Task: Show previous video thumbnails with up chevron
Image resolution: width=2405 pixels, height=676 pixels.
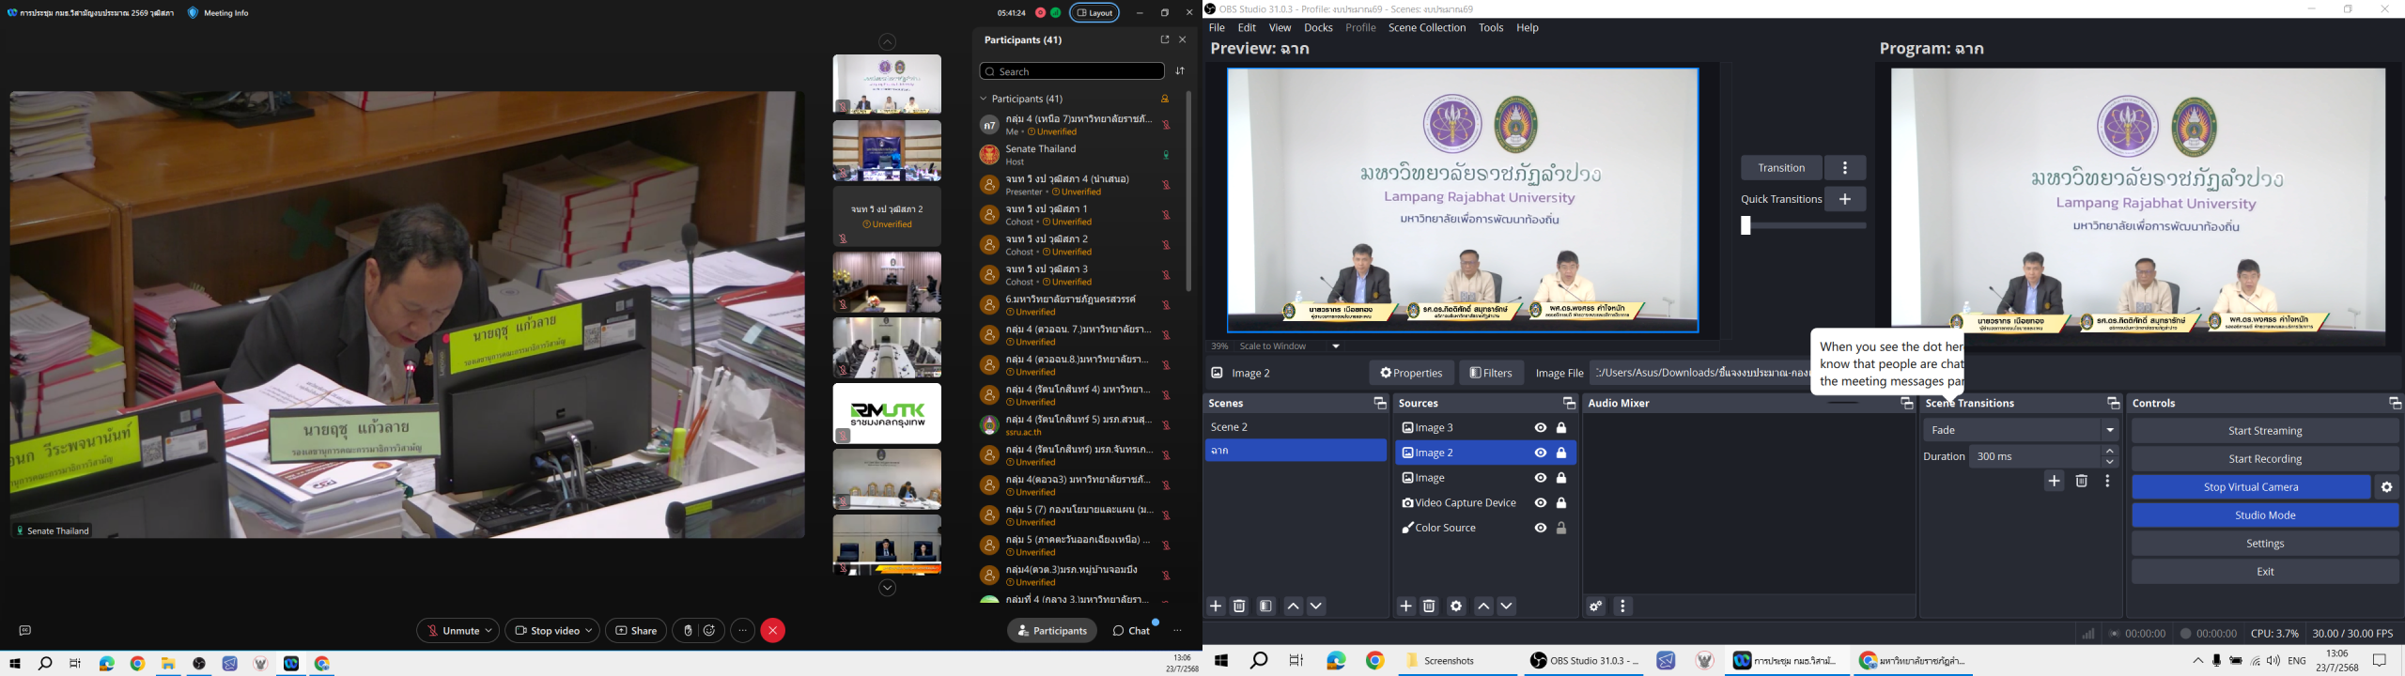Action: pyautogui.click(x=887, y=42)
